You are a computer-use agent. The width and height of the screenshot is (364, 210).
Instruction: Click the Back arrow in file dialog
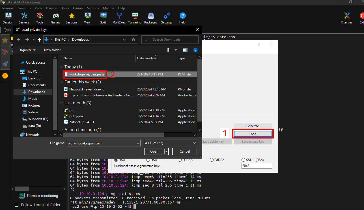coord(19,40)
